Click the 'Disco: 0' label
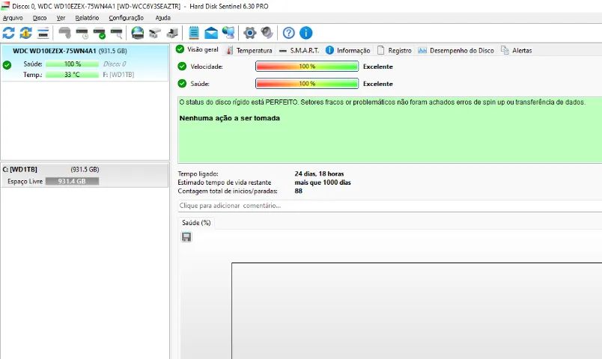602x359 pixels. pos(115,64)
